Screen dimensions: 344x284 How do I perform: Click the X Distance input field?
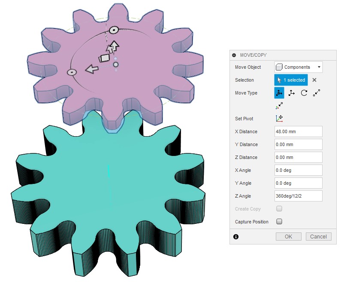[299, 131]
